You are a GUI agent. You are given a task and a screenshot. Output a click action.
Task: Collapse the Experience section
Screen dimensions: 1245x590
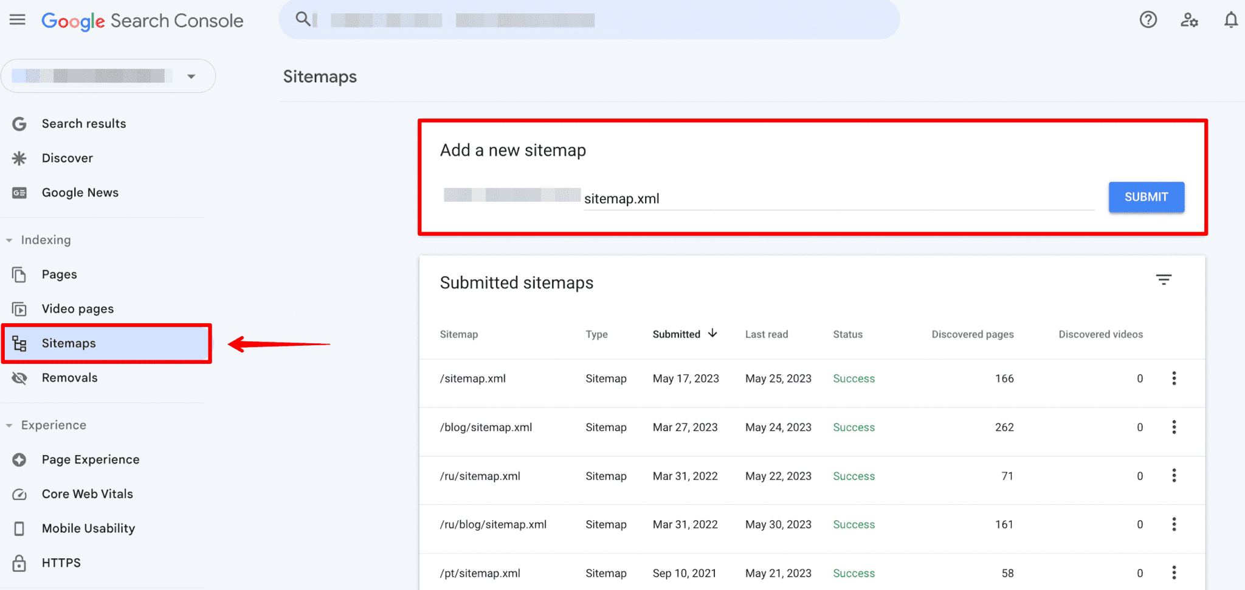9,425
